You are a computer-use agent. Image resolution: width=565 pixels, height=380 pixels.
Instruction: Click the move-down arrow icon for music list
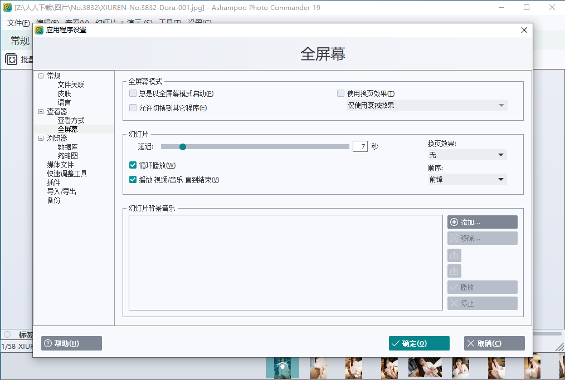coord(454,270)
